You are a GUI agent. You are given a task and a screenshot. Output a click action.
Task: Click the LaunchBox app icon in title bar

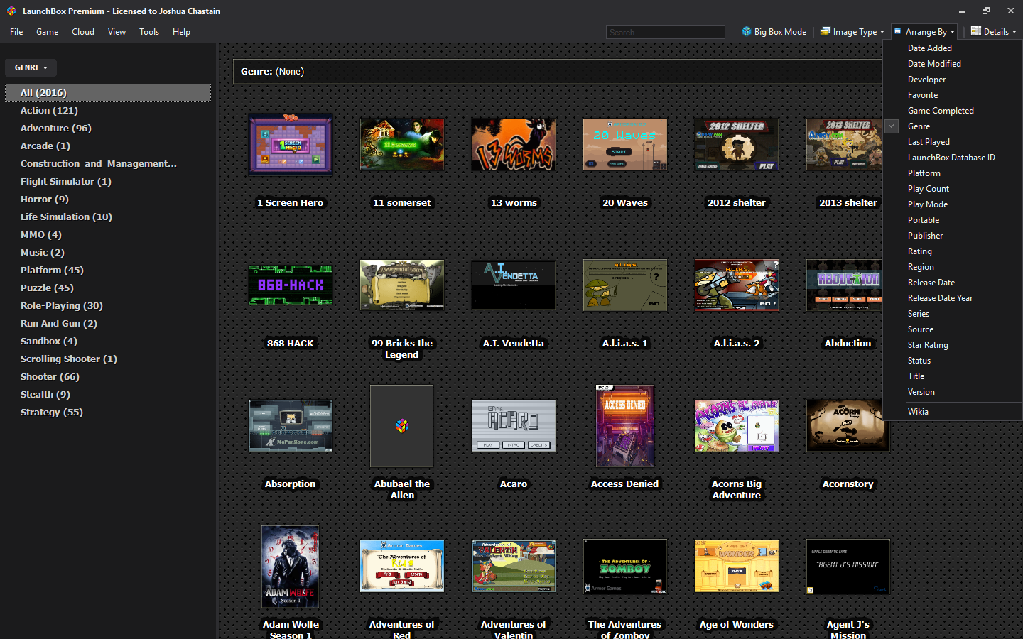11,11
